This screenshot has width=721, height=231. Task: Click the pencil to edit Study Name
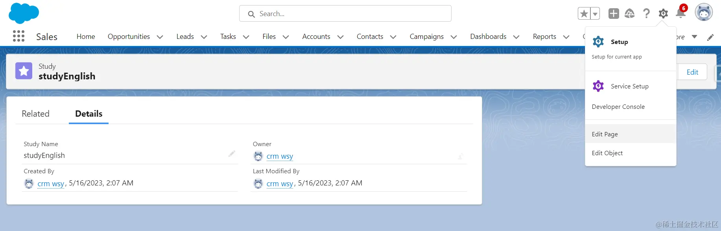point(232,154)
